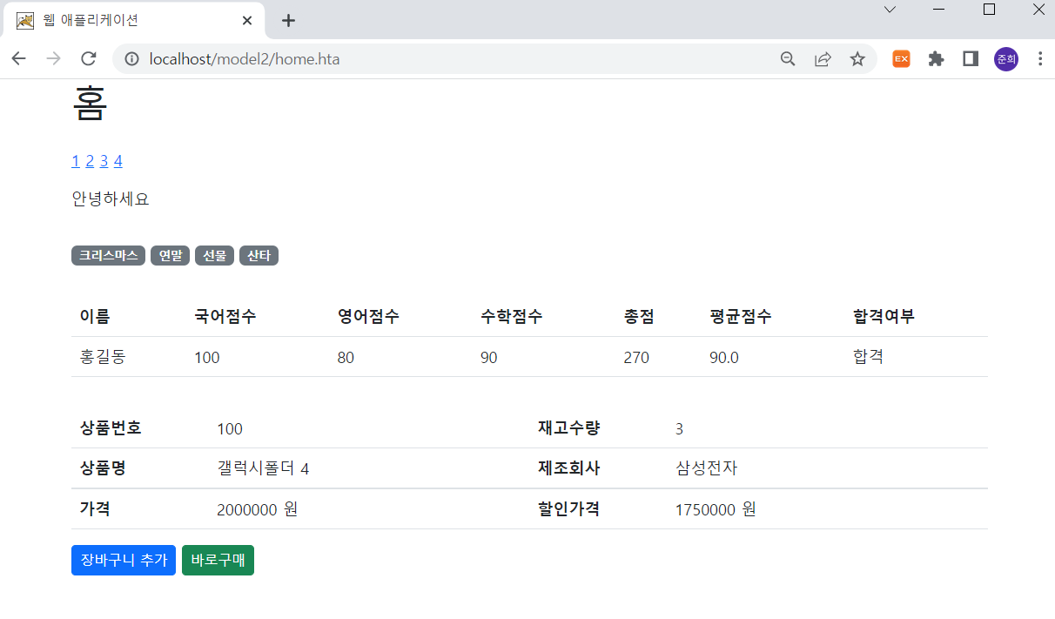Click the 이름 column header
This screenshot has width=1055, height=619.
coord(95,317)
